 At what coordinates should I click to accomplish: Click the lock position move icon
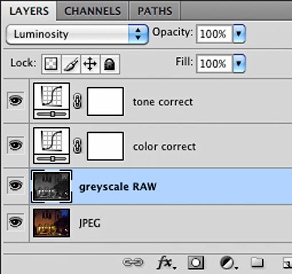(90, 64)
